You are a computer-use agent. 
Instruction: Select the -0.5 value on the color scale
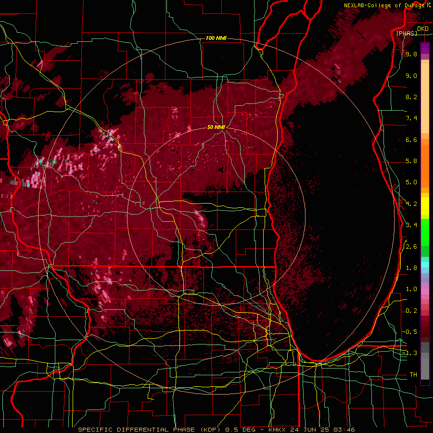tap(410, 332)
